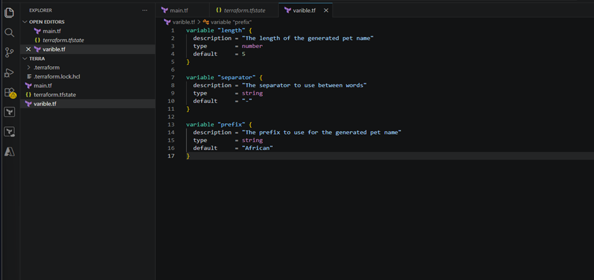Open Run and Debug view icon
The height and width of the screenshot is (280, 594).
pyautogui.click(x=9, y=72)
